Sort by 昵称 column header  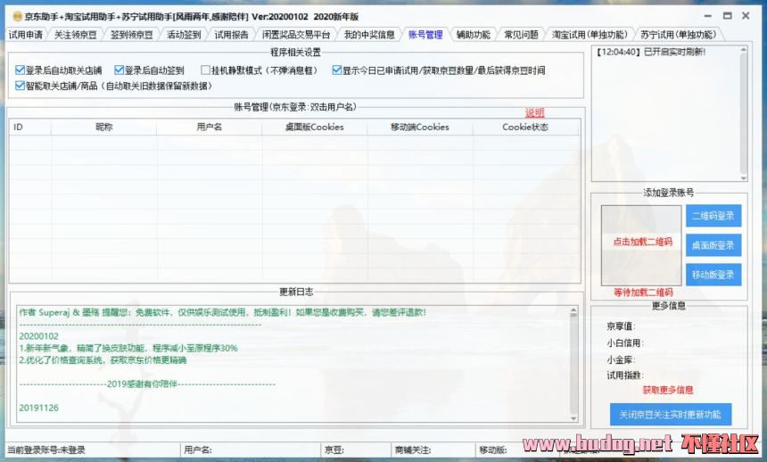click(x=103, y=127)
